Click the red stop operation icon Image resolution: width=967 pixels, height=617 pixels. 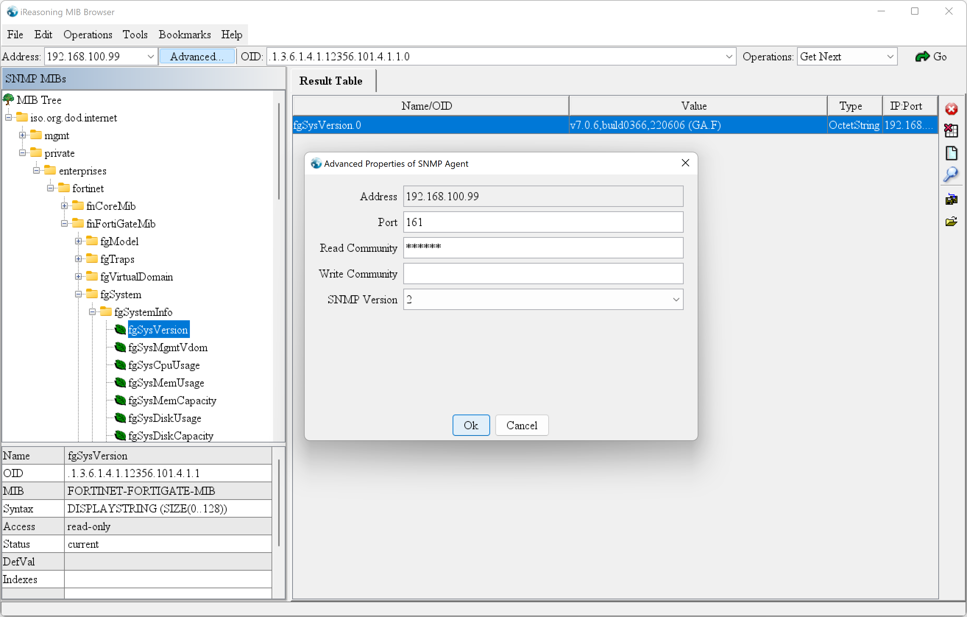(951, 109)
